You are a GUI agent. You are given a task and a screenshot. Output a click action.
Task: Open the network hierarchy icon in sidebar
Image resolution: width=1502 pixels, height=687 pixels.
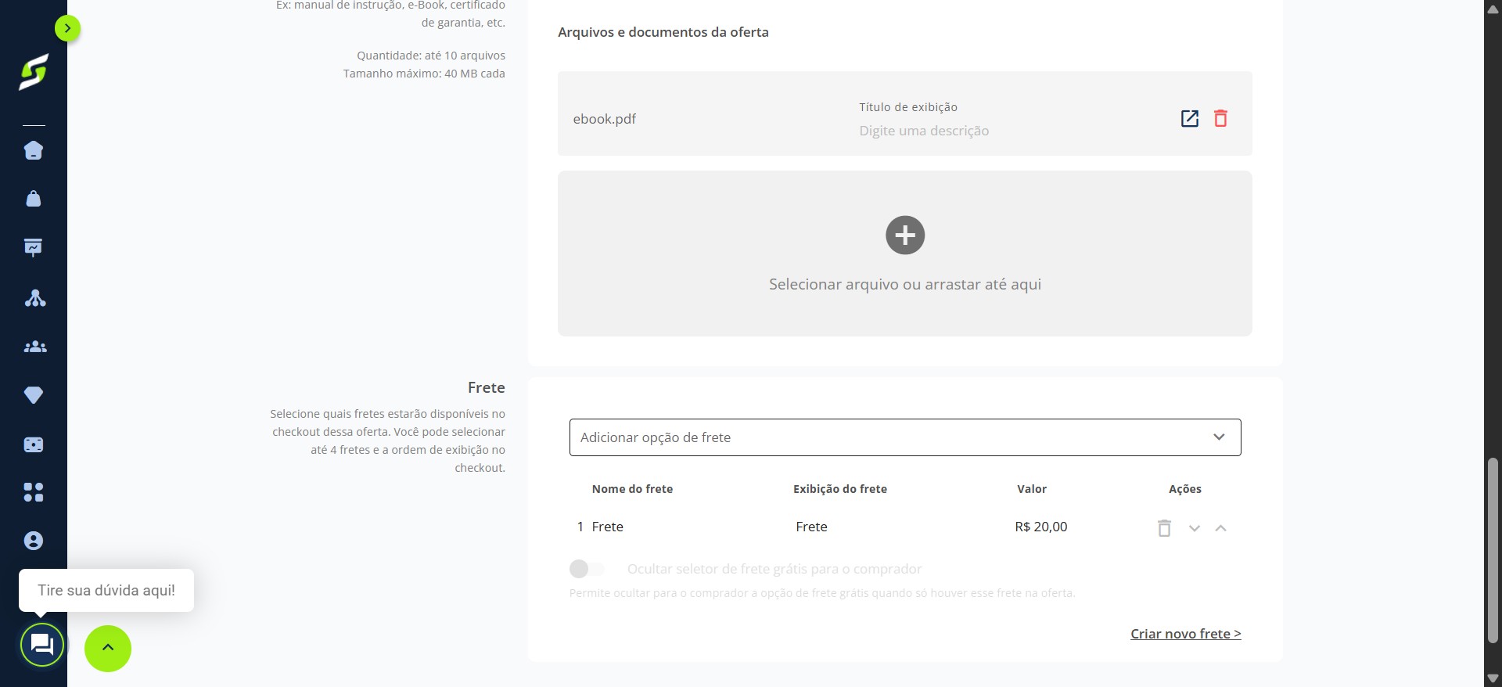34,297
